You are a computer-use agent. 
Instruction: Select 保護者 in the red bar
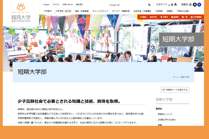175,17
